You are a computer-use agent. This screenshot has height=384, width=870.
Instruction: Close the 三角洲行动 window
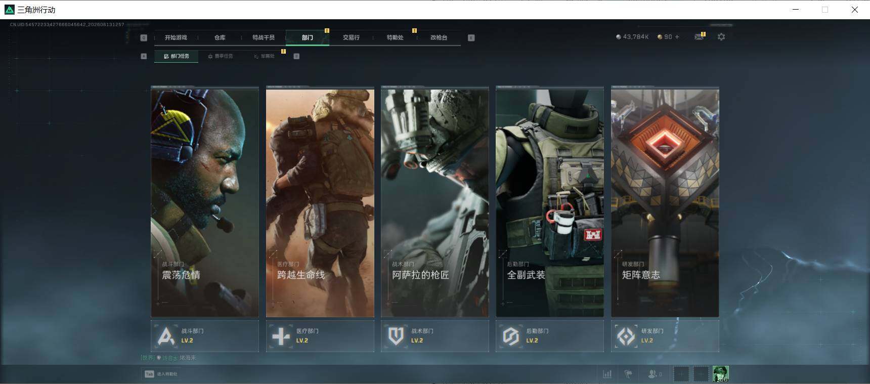click(x=855, y=10)
